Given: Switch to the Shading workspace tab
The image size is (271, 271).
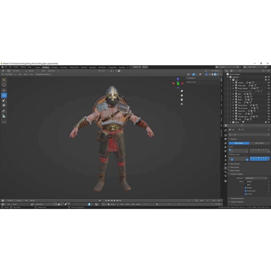Looking at the screenshot, I should click(84, 67).
